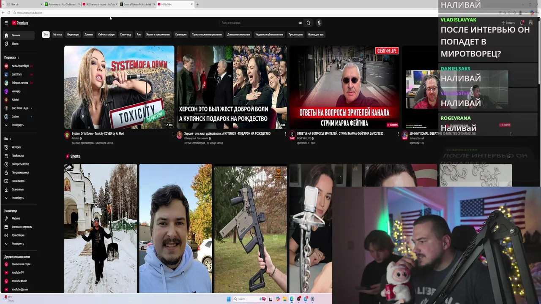Select the Новое для вас chip
Viewport: 541px width, 304px height.
click(x=316, y=35)
